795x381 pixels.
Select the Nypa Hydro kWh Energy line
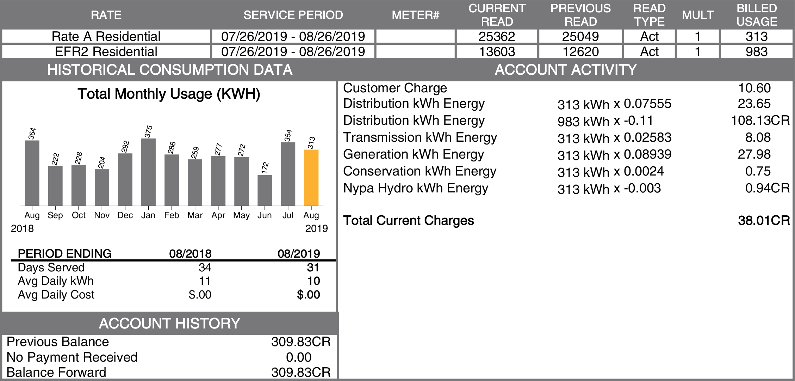point(415,188)
